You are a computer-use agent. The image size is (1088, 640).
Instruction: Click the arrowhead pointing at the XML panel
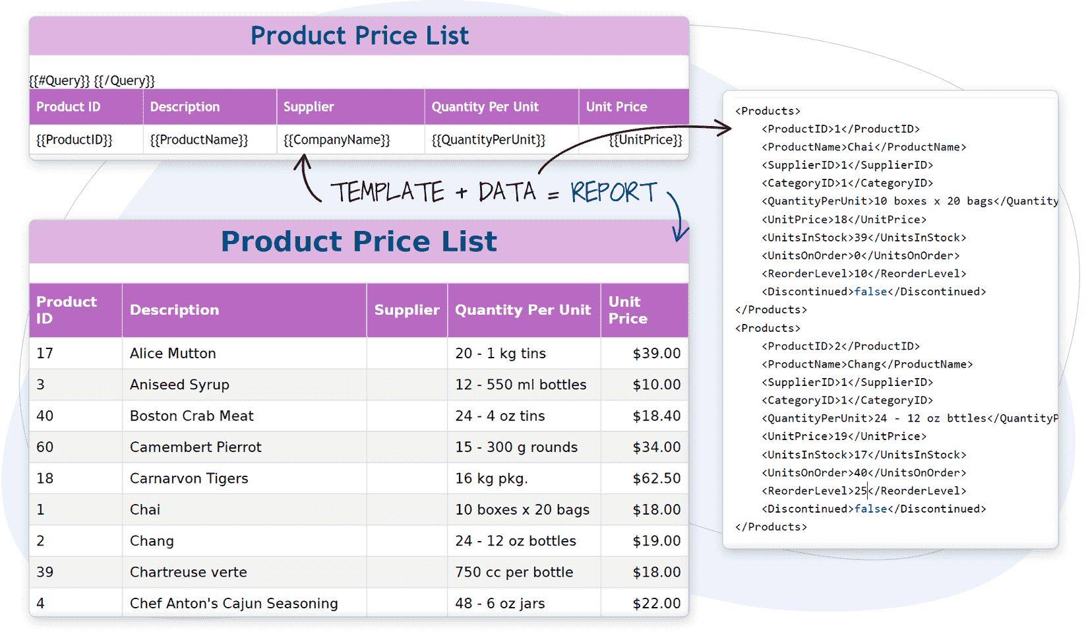click(725, 129)
